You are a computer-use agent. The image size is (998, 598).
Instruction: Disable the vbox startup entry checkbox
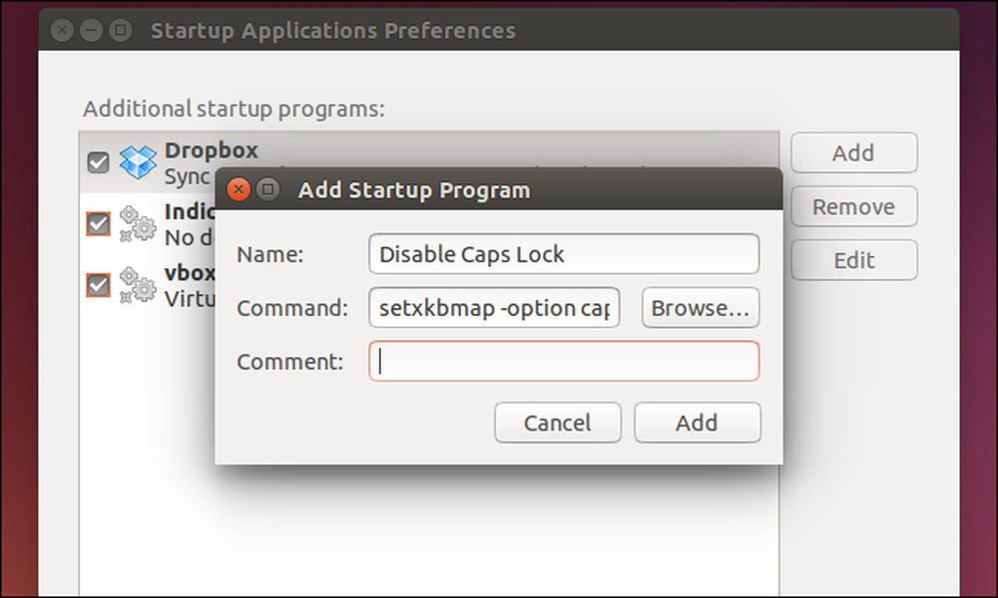coord(98,285)
